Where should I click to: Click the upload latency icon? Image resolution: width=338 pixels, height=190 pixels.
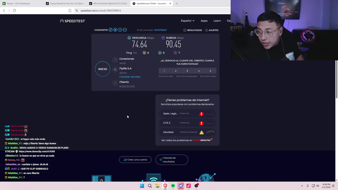click(175, 53)
